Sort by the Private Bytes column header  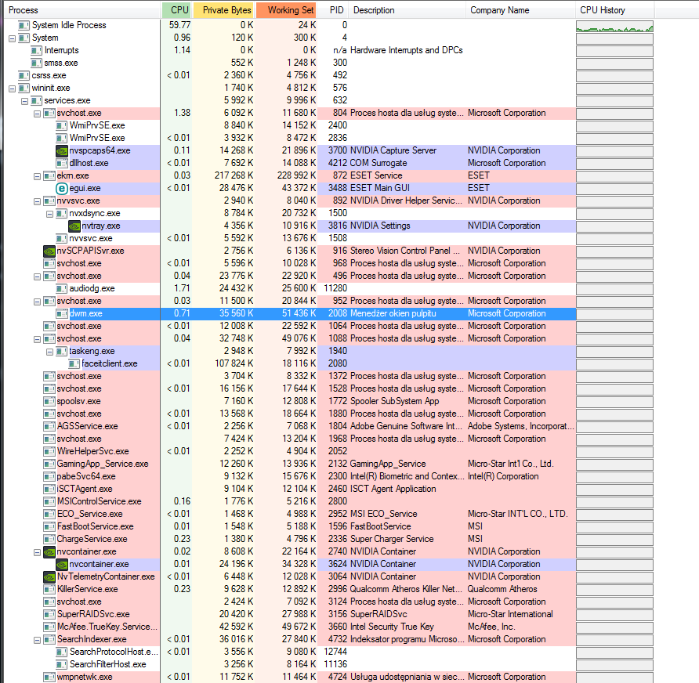click(x=225, y=10)
